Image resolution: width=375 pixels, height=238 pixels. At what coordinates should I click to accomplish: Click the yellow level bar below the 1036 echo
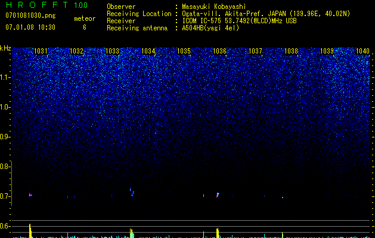(x=218, y=233)
